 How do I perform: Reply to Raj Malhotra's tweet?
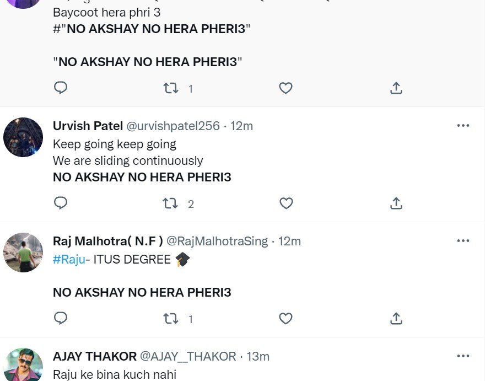(x=61, y=319)
